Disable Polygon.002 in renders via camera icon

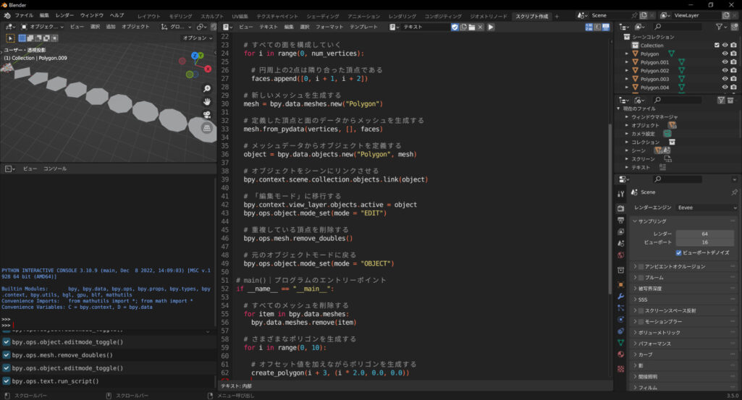[733, 70]
